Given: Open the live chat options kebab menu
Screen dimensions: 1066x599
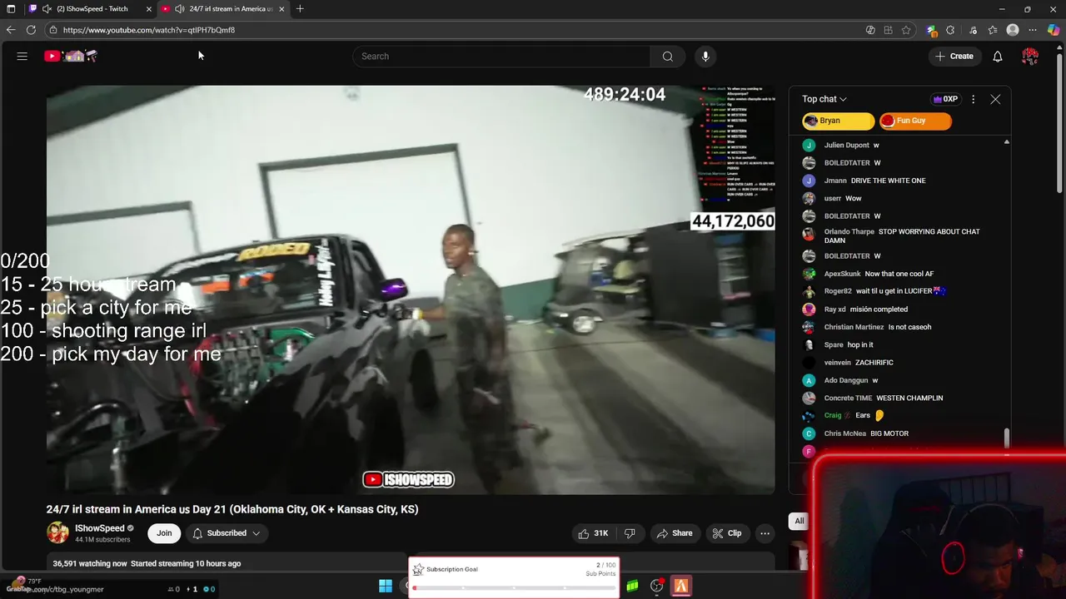Looking at the screenshot, I should coord(973,99).
